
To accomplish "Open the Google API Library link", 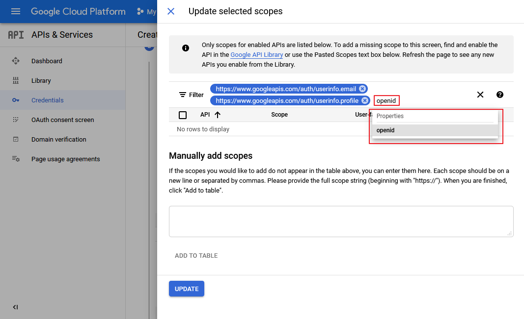I will point(257,55).
